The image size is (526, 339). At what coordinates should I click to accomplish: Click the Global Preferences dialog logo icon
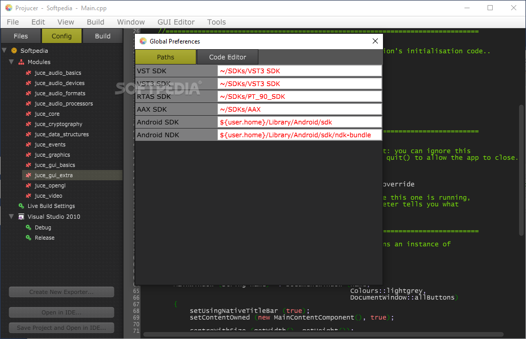pyautogui.click(x=143, y=41)
